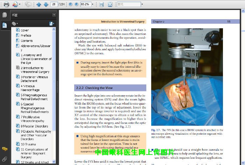The width and height of the screenshot is (245, 165).
Task: Select the '8 Macular Disorders' bookmark
Action: 34,126
